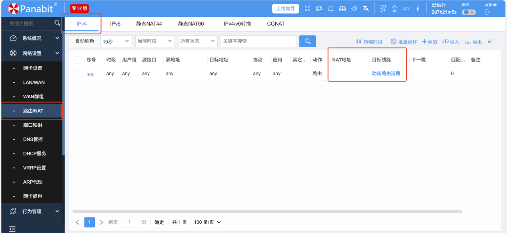Viewport: 507px width, 233px height.
Task: Open the 所有状态 status dropdown
Action: [197, 41]
